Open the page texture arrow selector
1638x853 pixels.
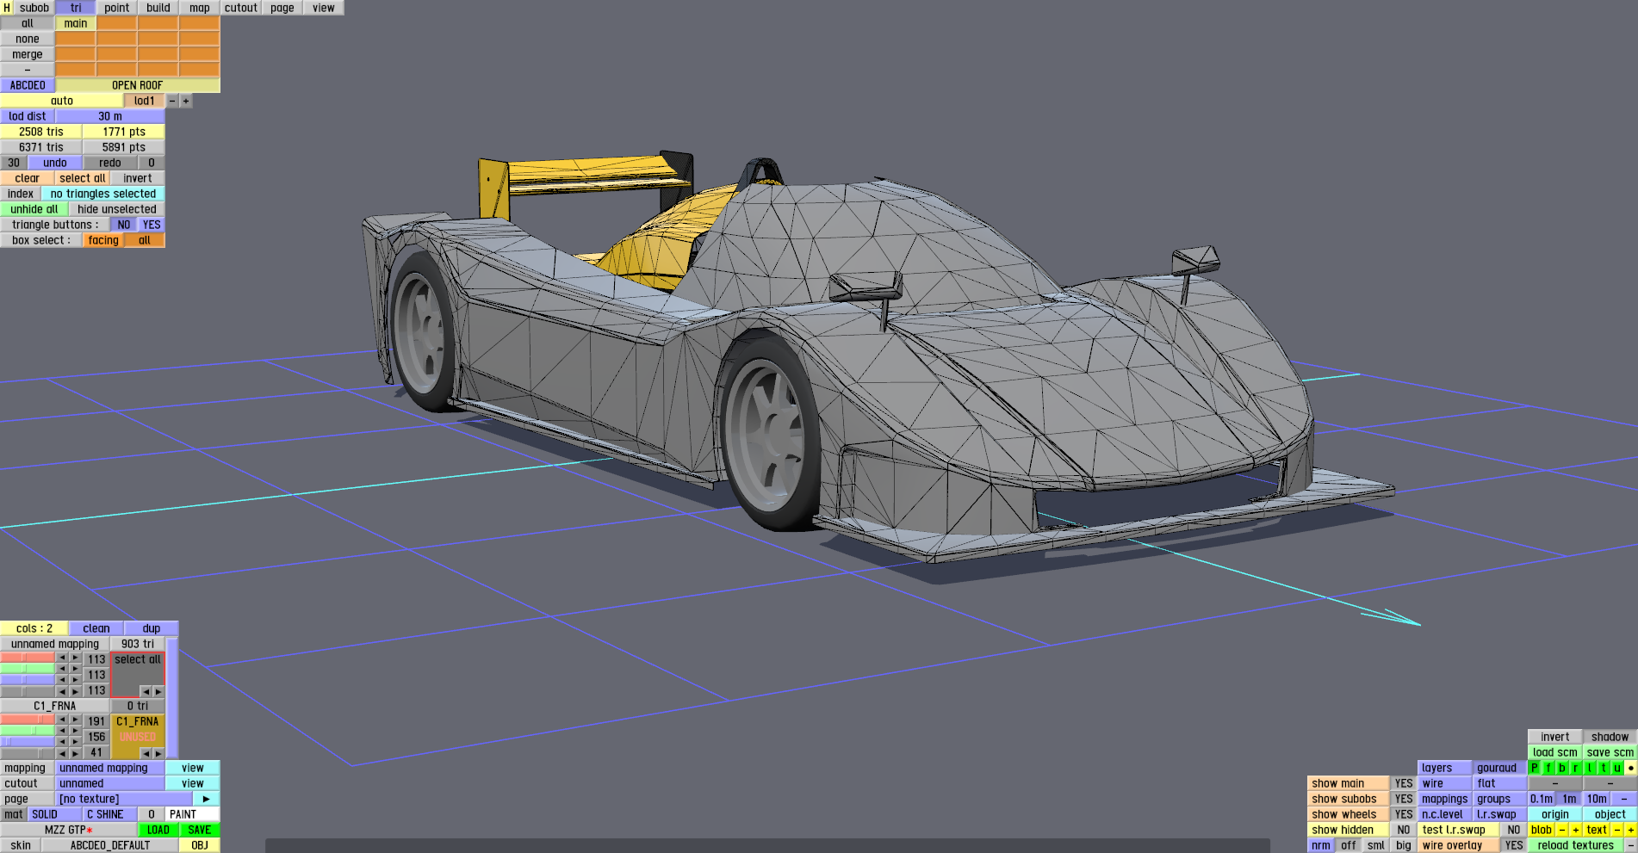point(207,799)
